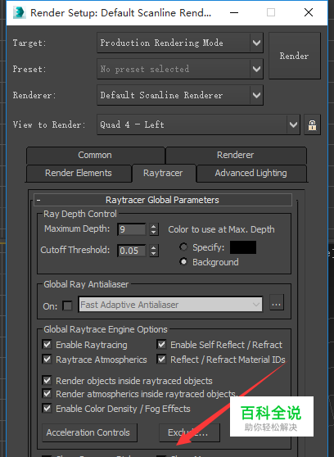334x457 pixels.
Task: Toggle Enable Self Reflect / Refract
Action: pos(161,345)
